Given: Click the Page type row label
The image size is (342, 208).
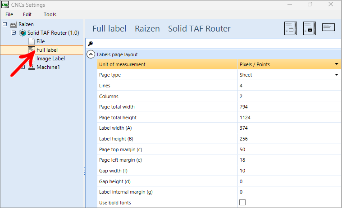Looking at the screenshot, I should click(x=110, y=75).
